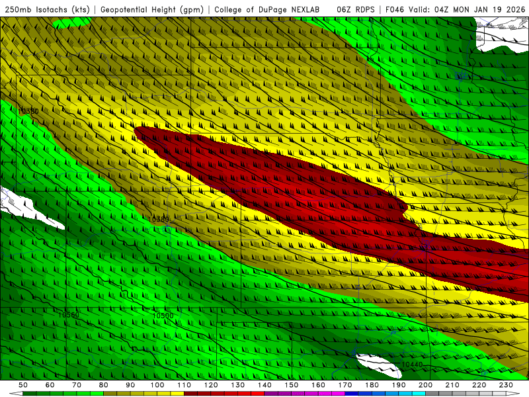Pick the darkest green swatch starting at 50
Image resolution: width=529 pixels, height=397 pixels.
pos(30,394)
